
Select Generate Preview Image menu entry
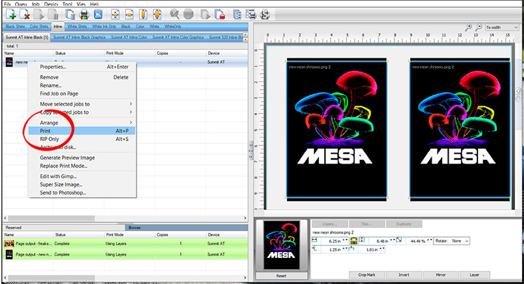pos(82,158)
